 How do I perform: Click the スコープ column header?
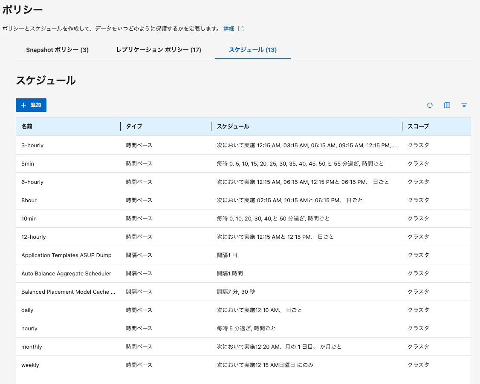coord(418,126)
